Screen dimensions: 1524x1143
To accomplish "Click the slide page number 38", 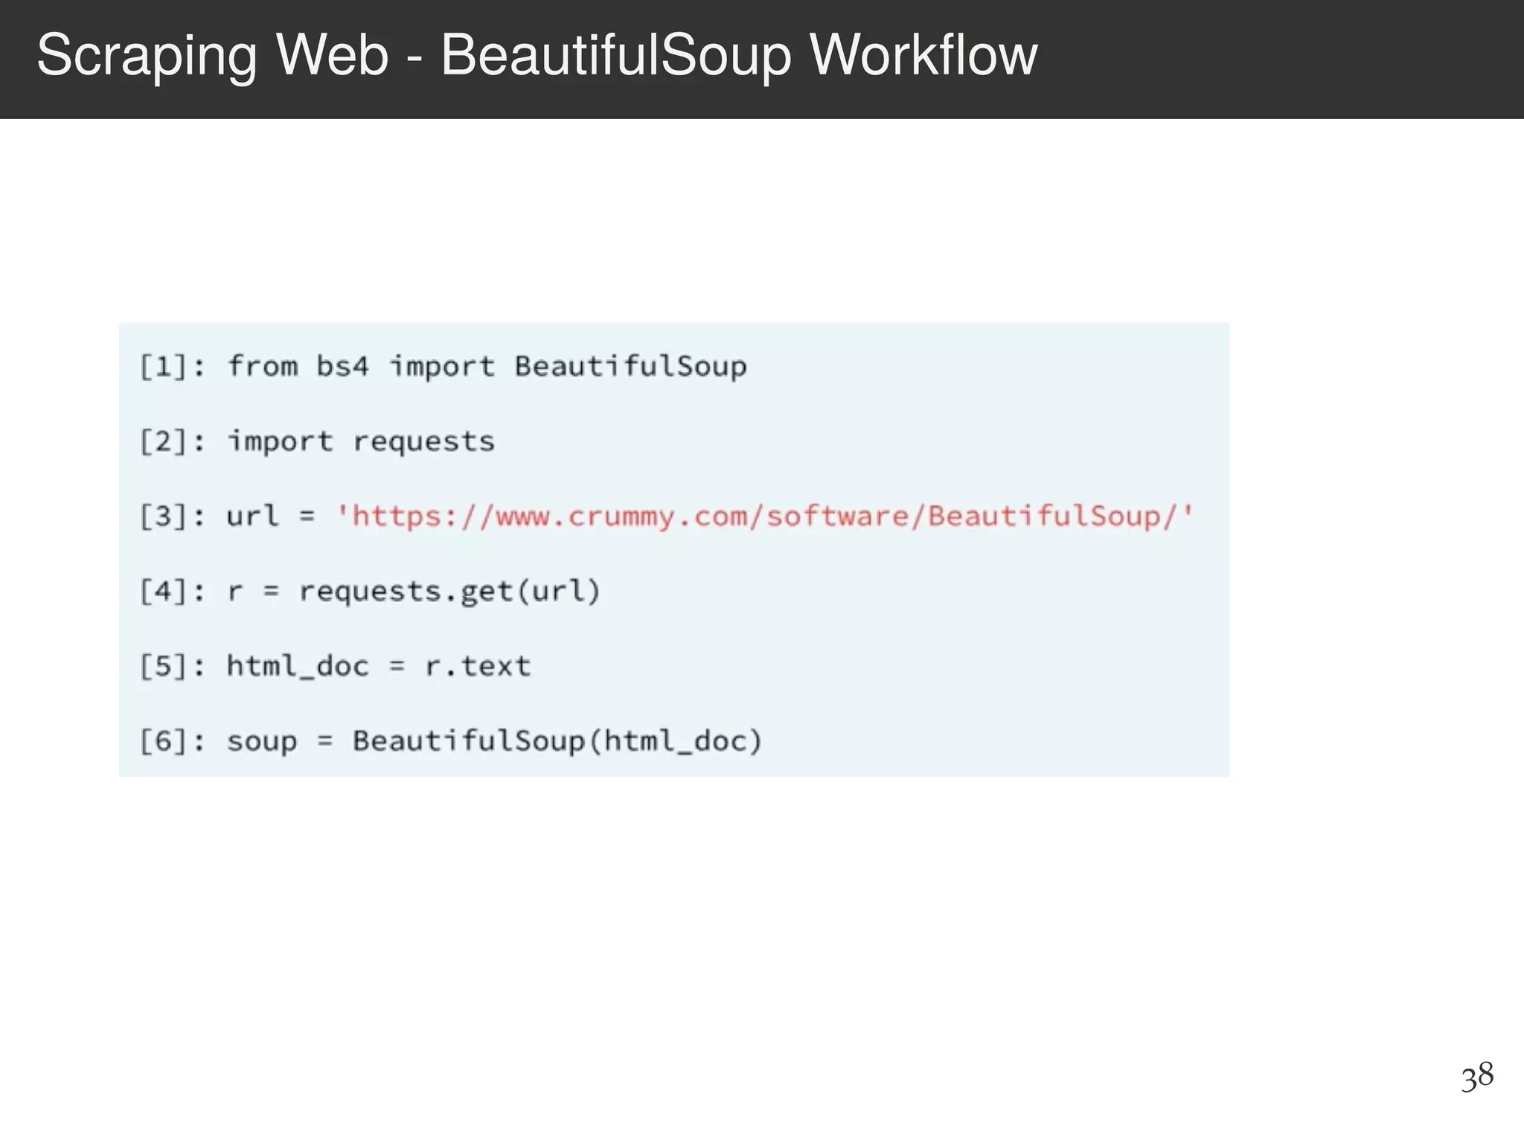I will point(1477,1077).
